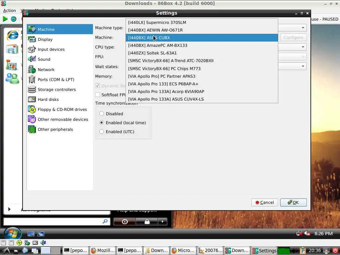Open the Machine type dropdown arrow

click(x=303, y=28)
